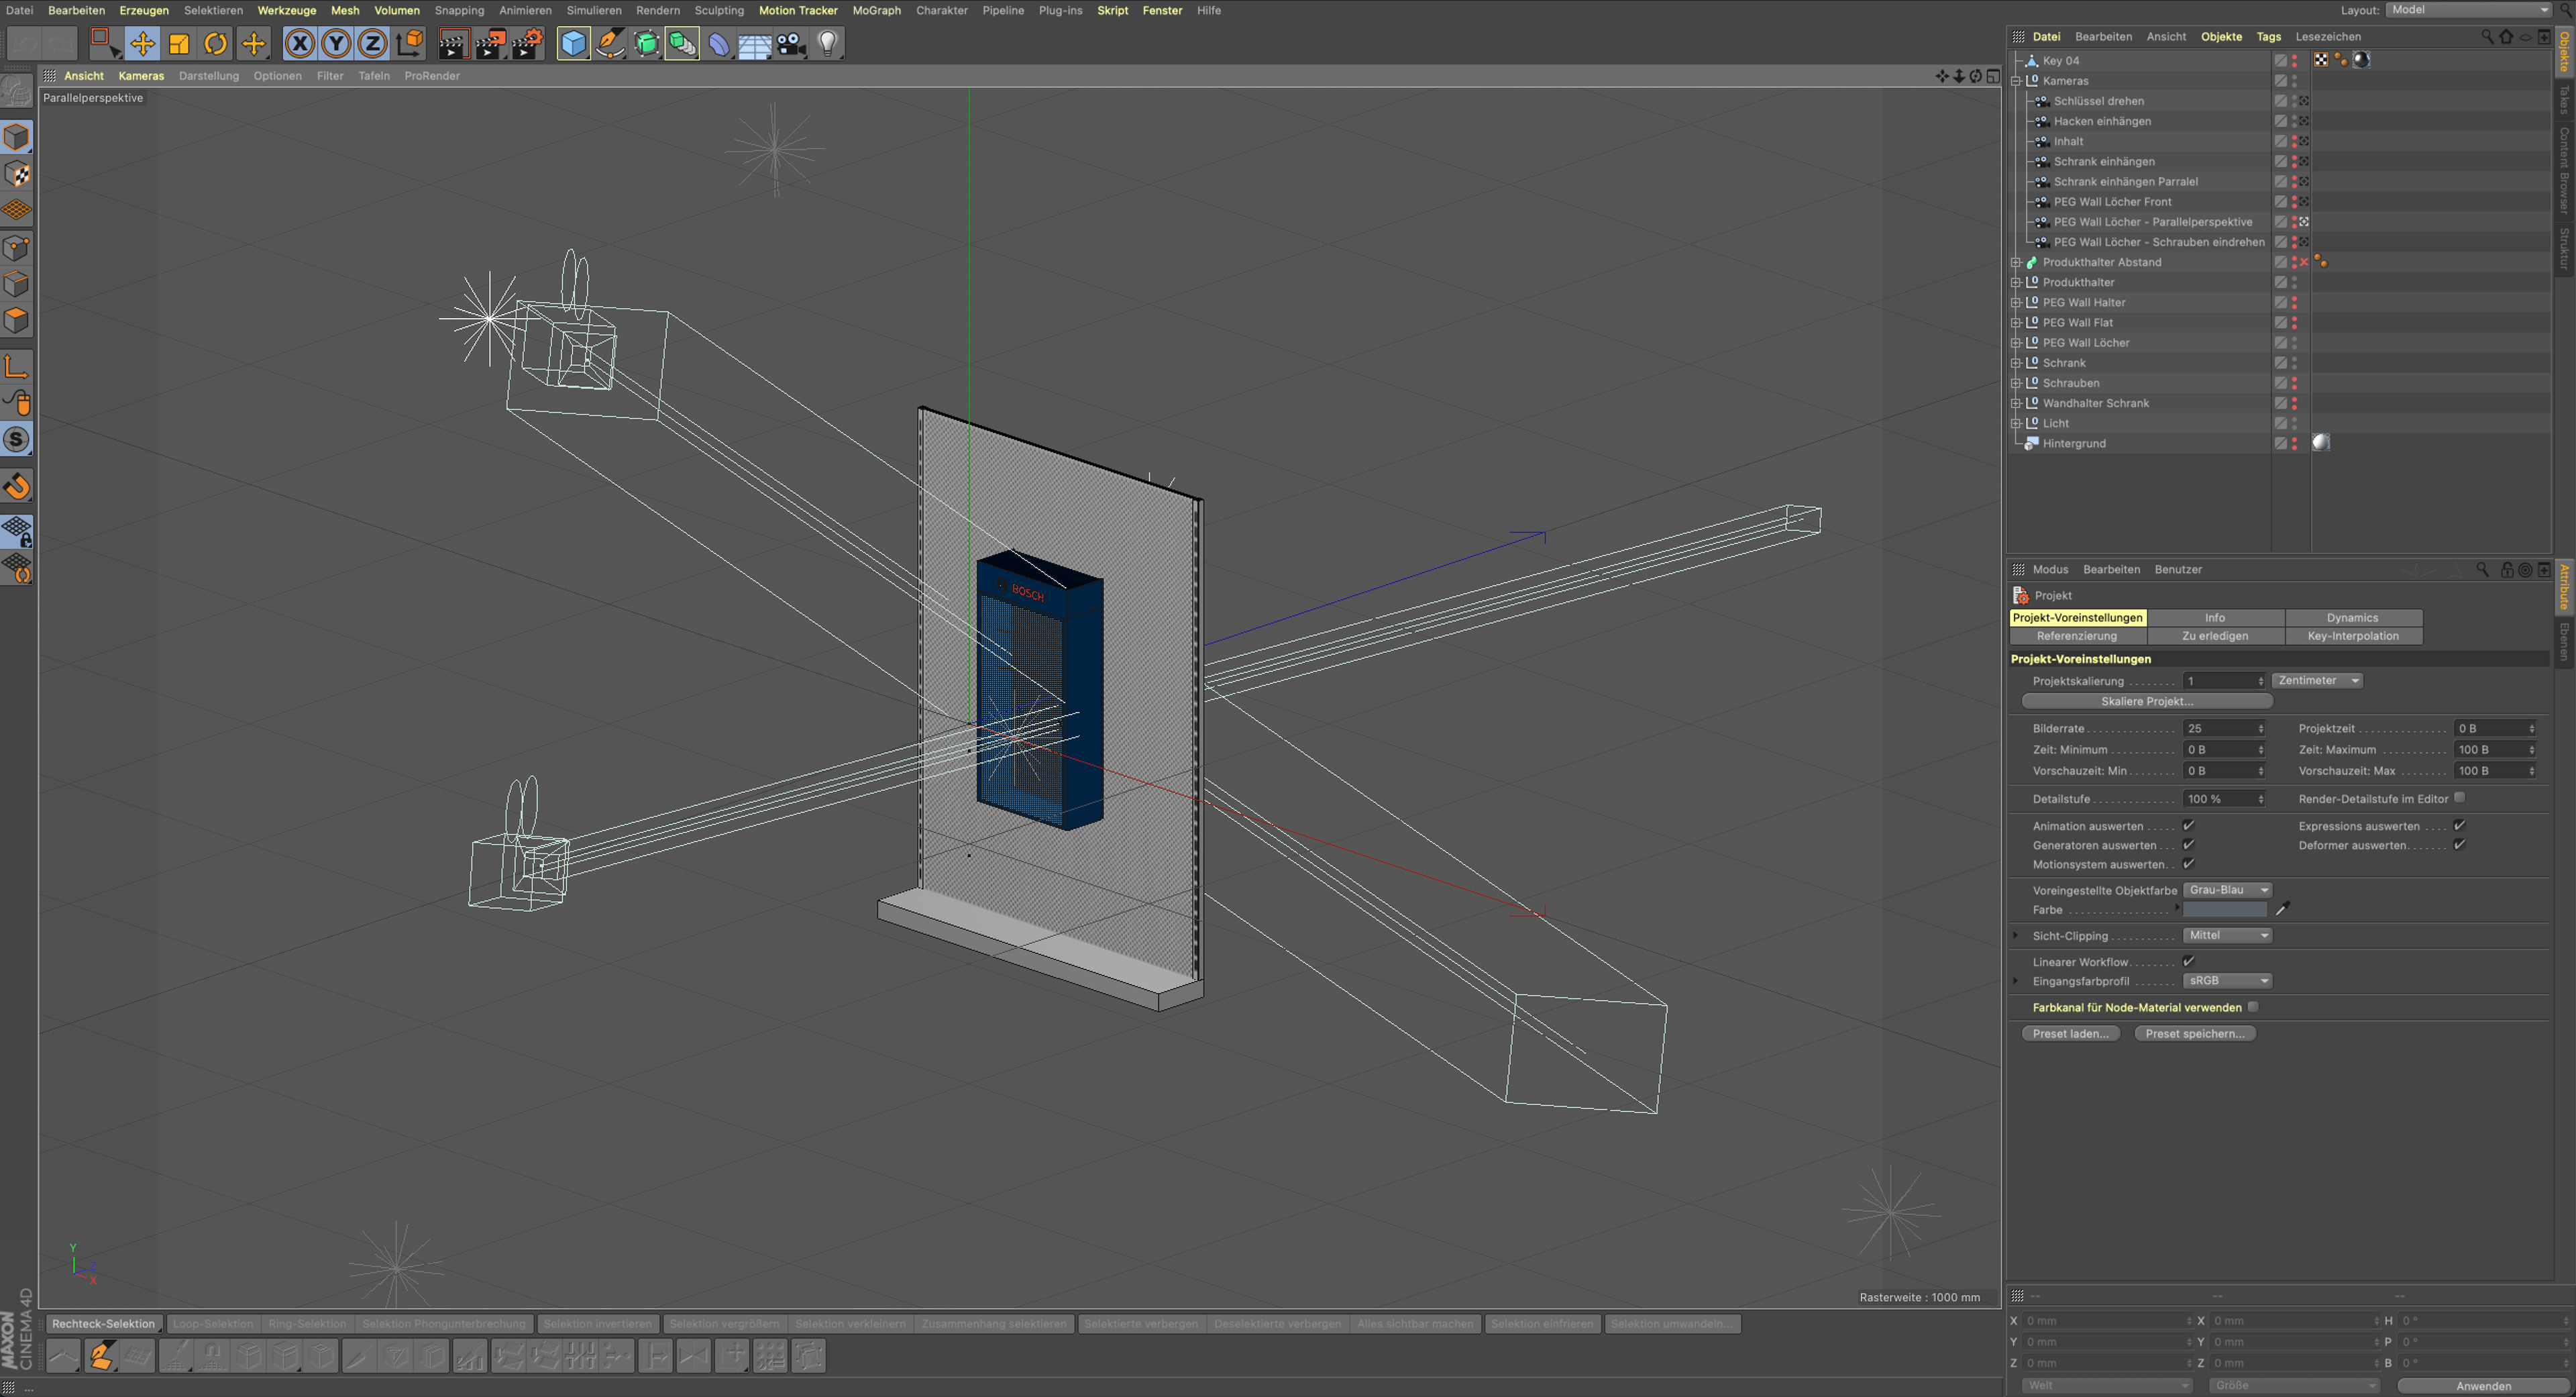
Task: Select the Move tool in top toolbar
Action: point(142,43)
